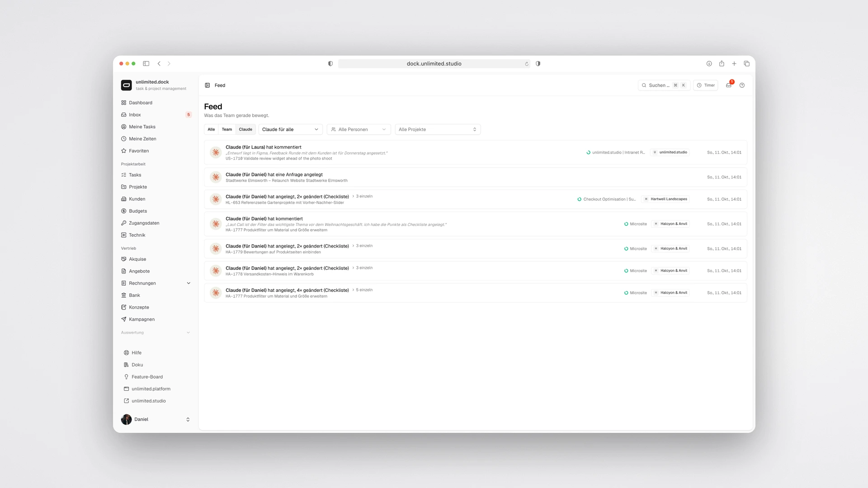Click the unlimited.dock logo in sidebar

[127, 85]
